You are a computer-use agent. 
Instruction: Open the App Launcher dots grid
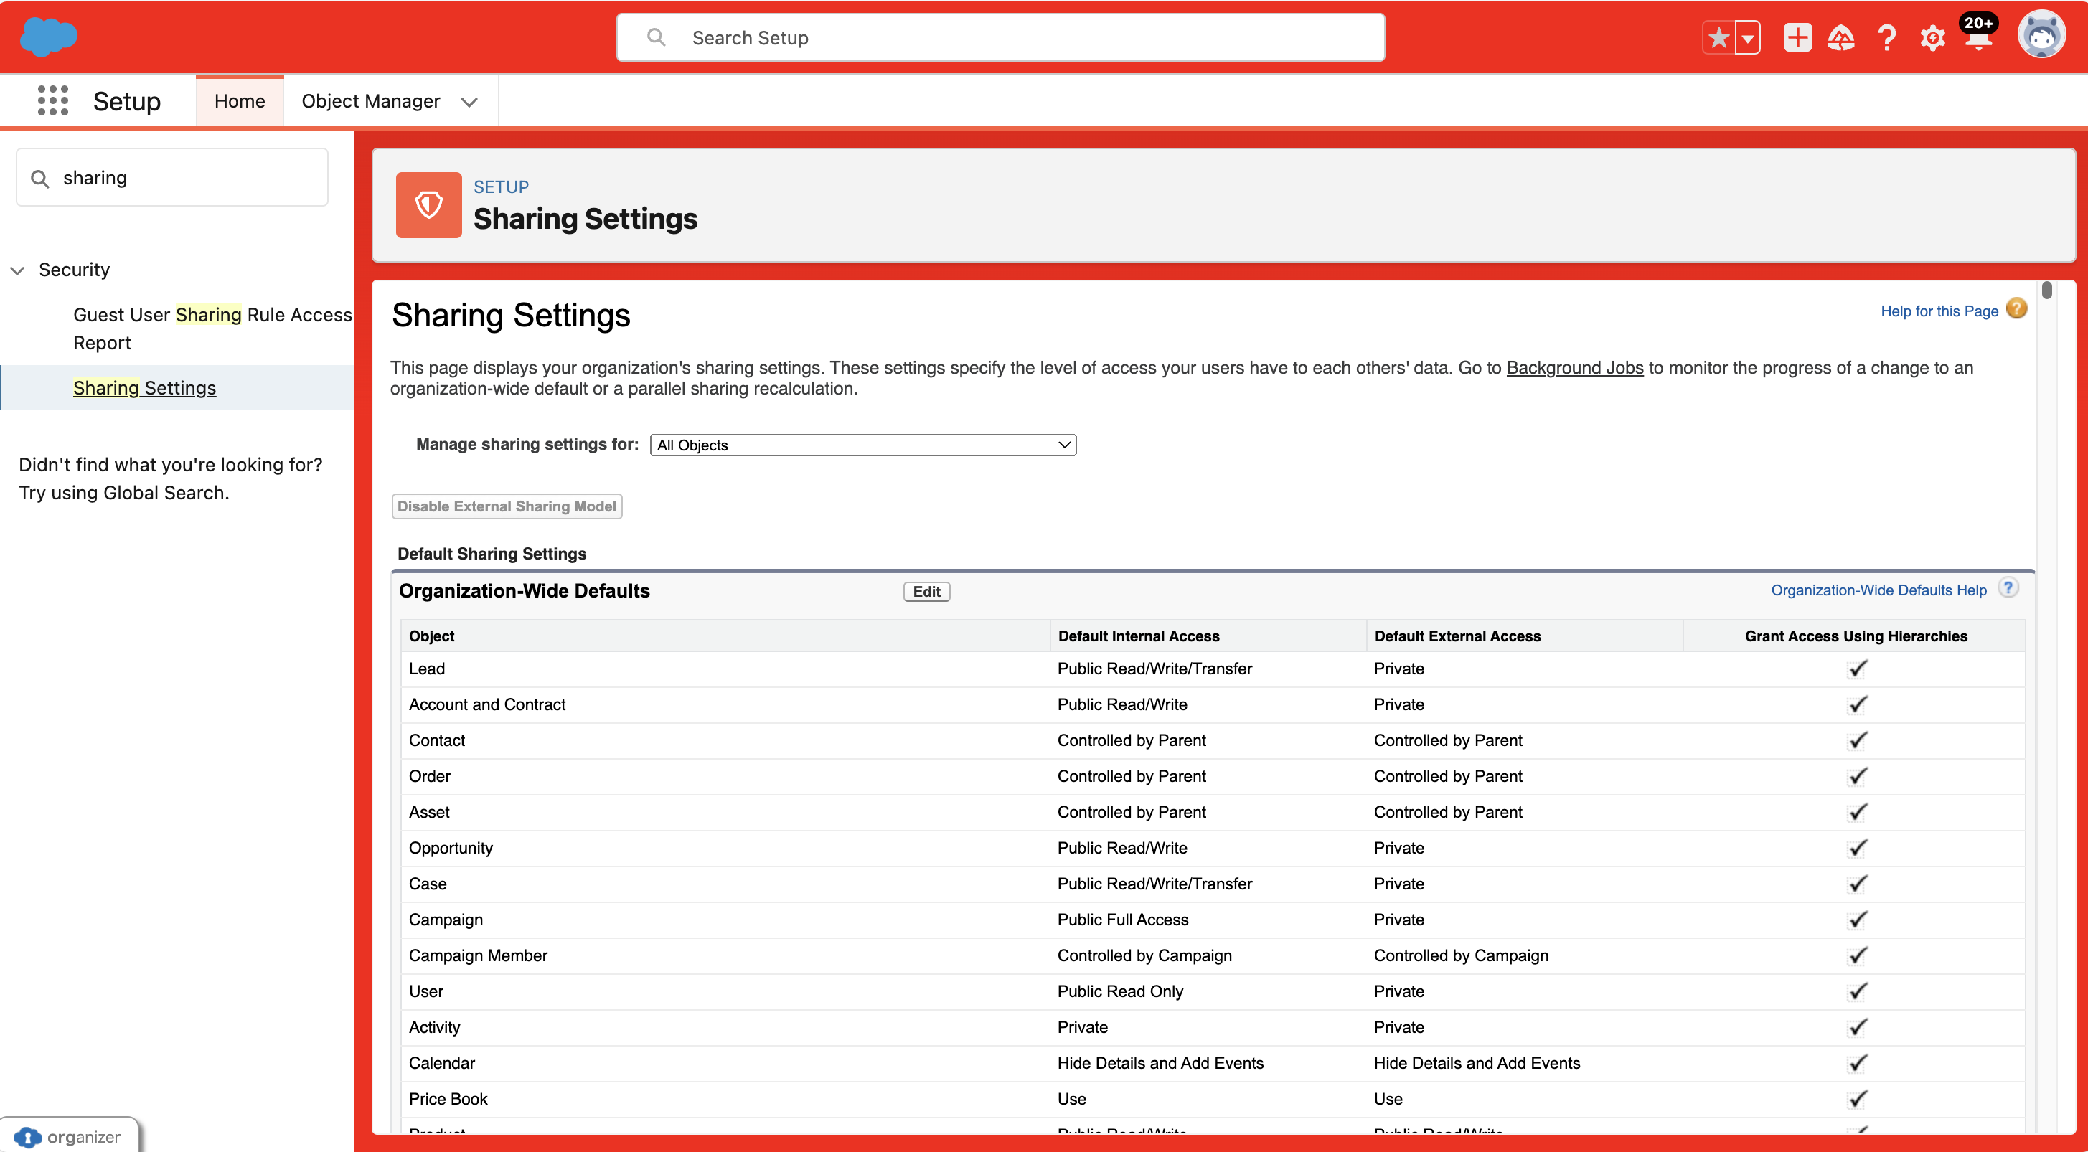52,101
